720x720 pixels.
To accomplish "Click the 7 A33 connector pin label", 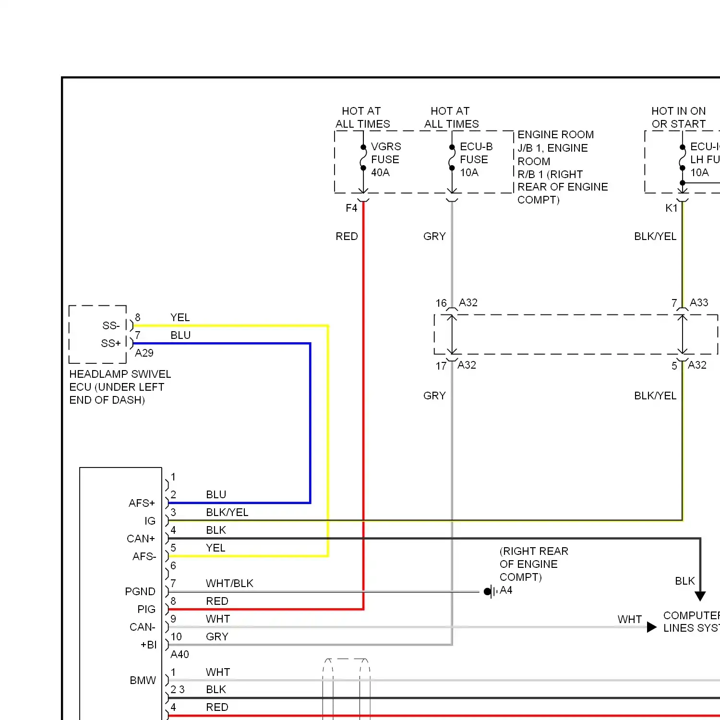I will (x=690, y=303).
